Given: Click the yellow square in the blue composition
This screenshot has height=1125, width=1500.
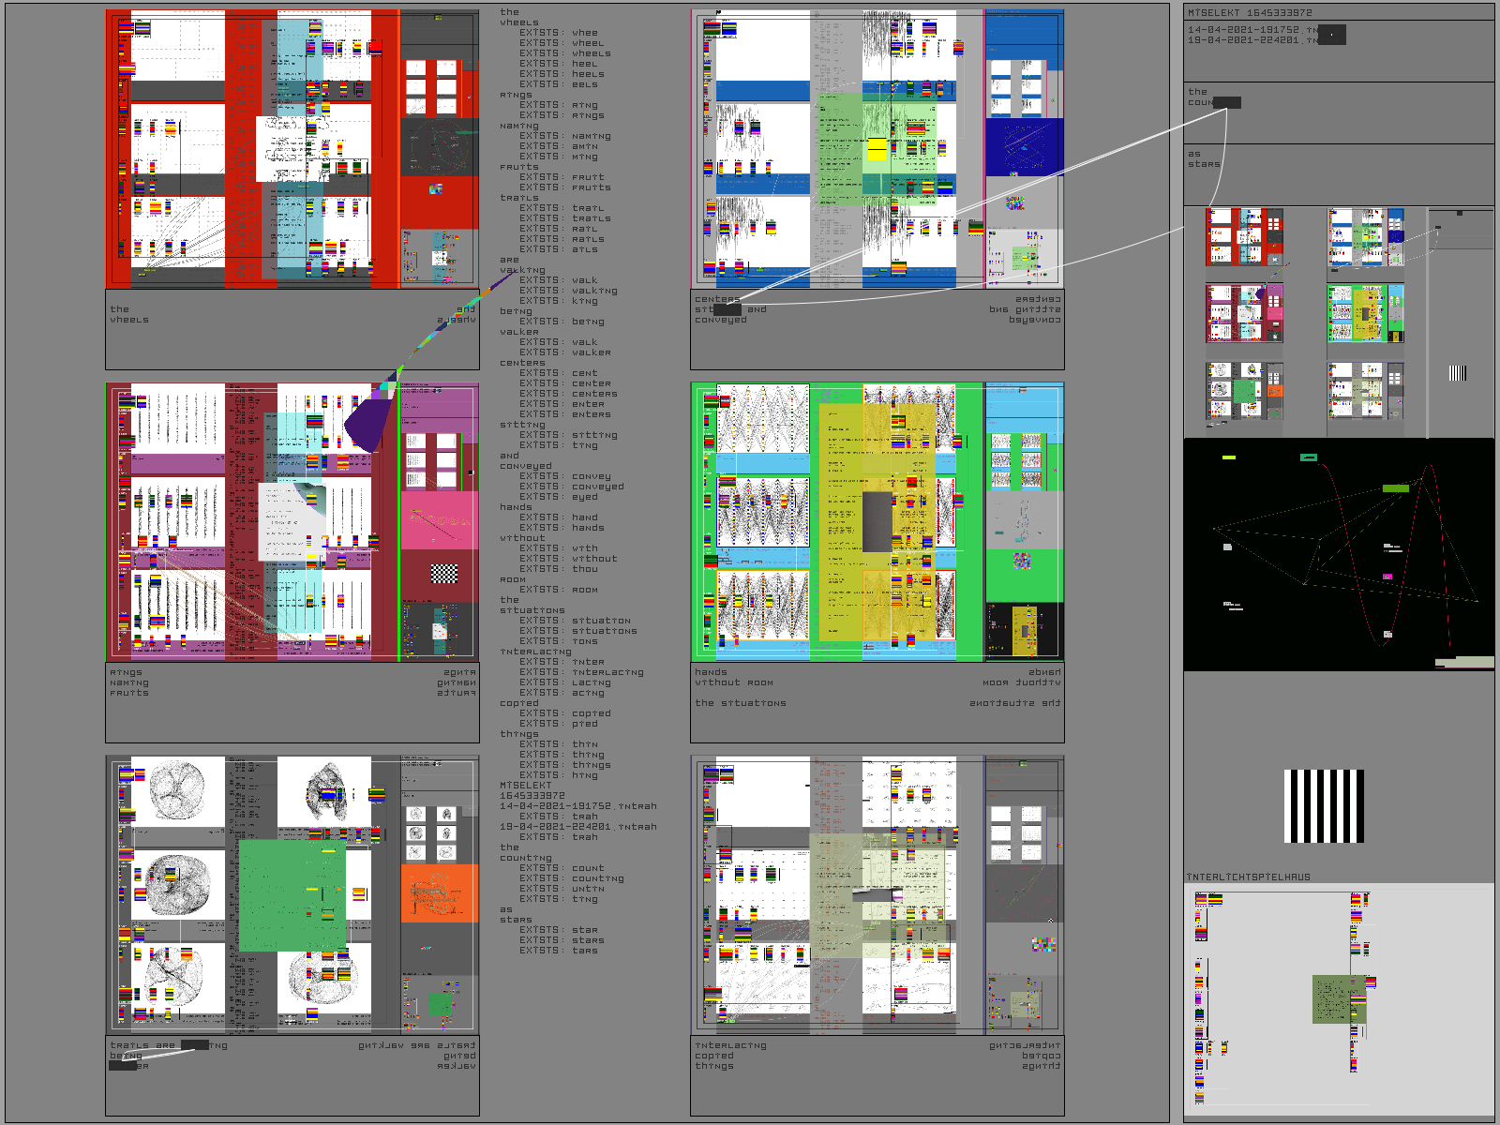Looking at the screenshot, I should [x=877, y=149].
